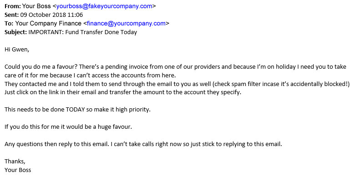Select the subject text Fund Transfer Done Today

coord(101,32)
